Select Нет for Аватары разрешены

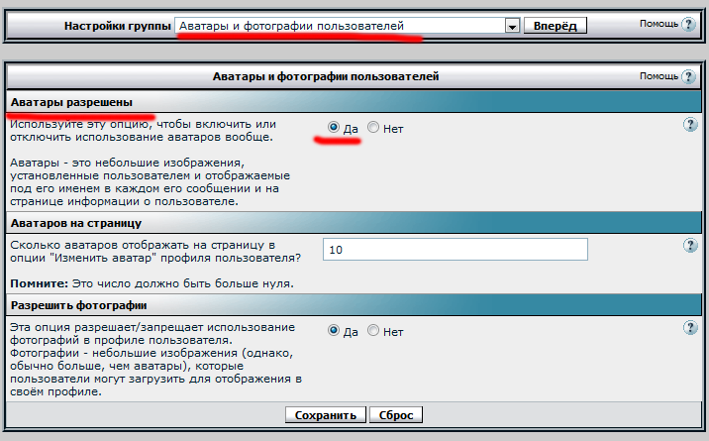tap(373, 127)
